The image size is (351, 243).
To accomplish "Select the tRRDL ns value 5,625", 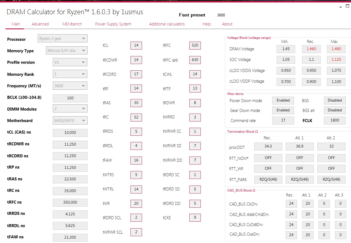I will (x=70, y=226).
